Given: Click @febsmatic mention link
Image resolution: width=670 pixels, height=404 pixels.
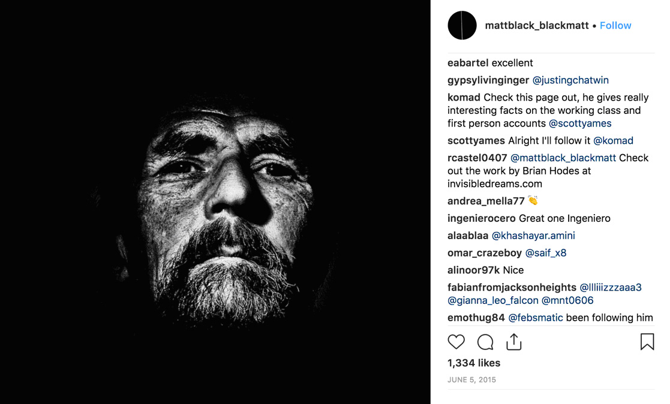Looking at the screenshot, I should tap(536, 318).
